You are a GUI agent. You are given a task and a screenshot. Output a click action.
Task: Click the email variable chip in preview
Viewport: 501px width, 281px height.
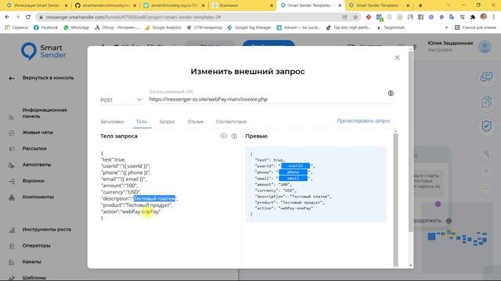[x=293, y=178]
